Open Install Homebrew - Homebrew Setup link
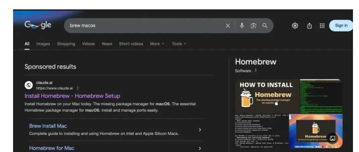 click(72, 96)
